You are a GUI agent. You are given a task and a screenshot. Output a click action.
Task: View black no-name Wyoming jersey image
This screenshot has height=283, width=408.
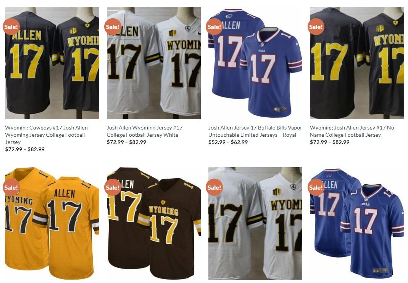pyautogui.click(x=357, y=63)
